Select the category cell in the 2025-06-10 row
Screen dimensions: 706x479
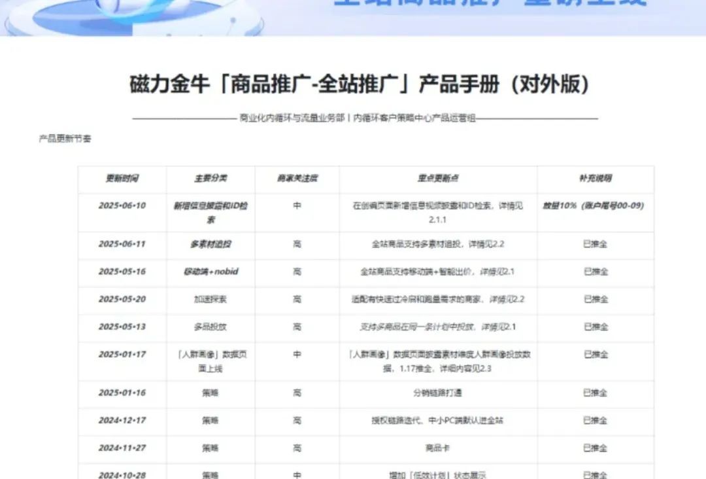[210, 213]
